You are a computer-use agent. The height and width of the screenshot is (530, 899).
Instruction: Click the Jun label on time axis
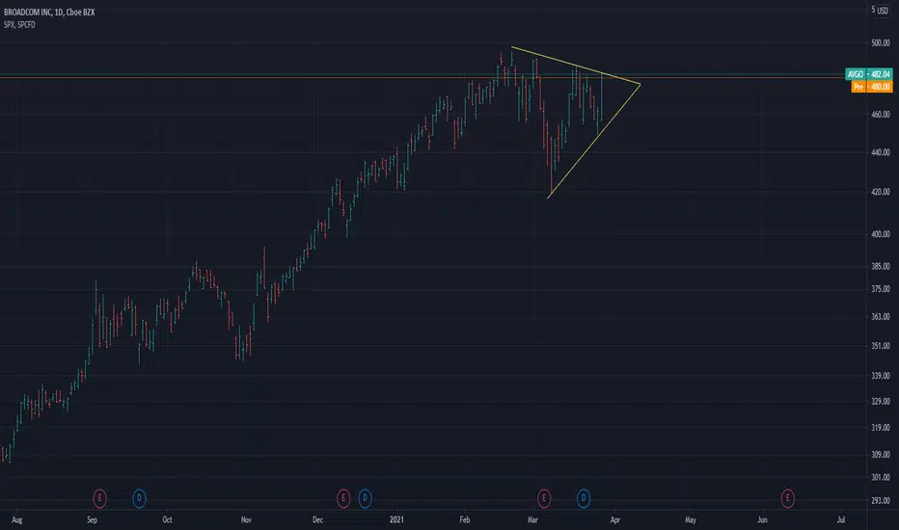pos(762,519)
